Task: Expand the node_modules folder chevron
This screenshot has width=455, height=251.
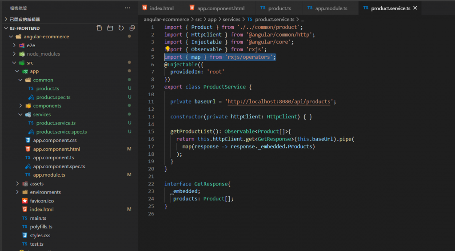Action: 14,54
